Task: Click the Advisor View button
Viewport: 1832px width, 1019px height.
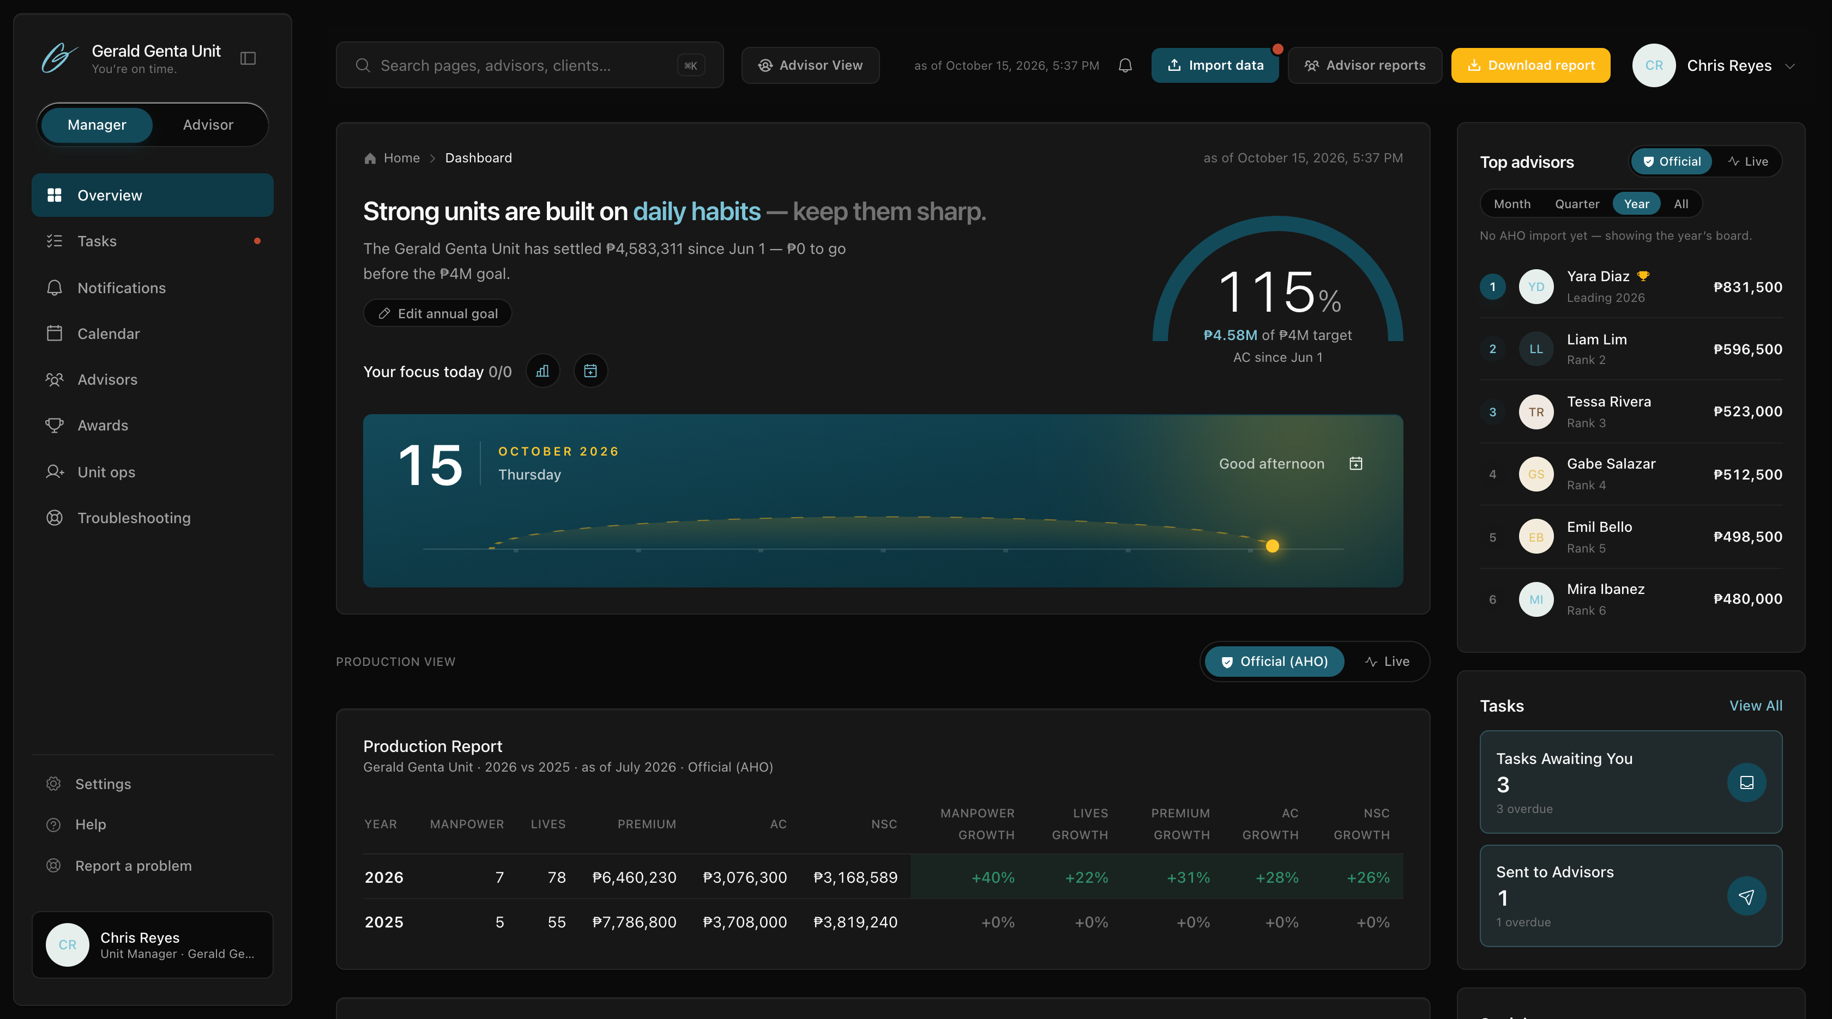Action: (810, 65)
